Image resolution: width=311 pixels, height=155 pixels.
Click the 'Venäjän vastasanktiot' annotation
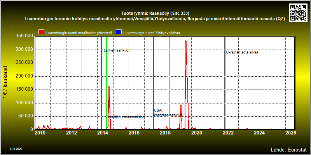pyautogui.click(x=126, y=117)
